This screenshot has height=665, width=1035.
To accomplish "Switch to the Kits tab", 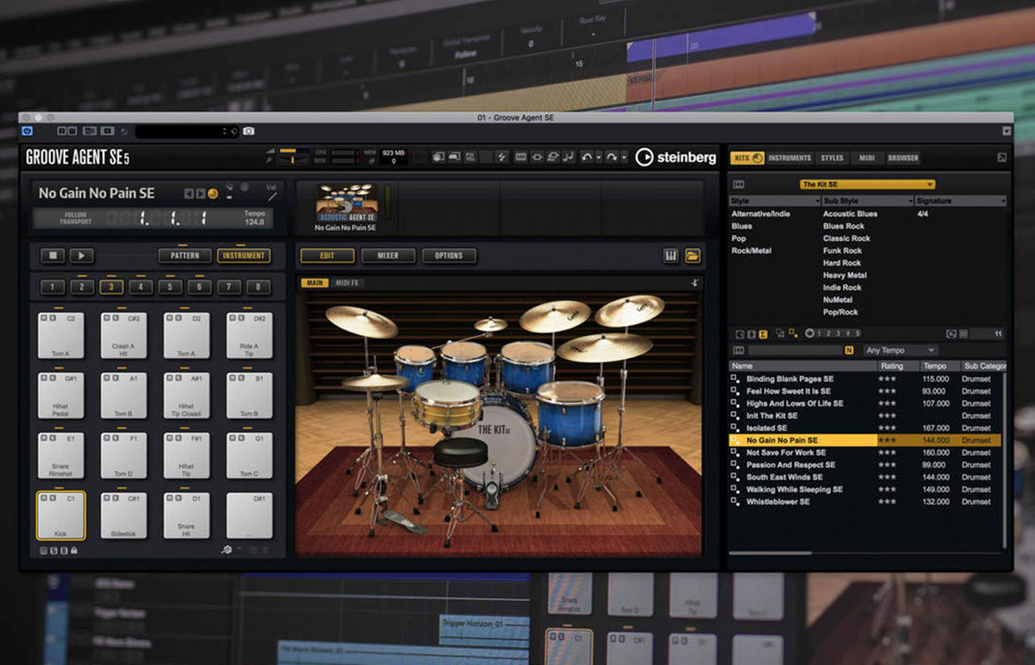I will [x=747, y=157].
